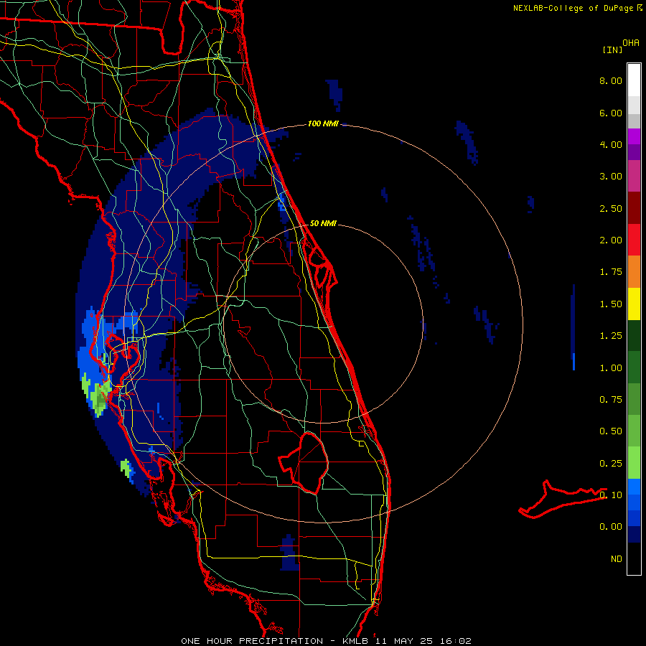Pick the bright red swatch beside 2.00

(634, 240)
